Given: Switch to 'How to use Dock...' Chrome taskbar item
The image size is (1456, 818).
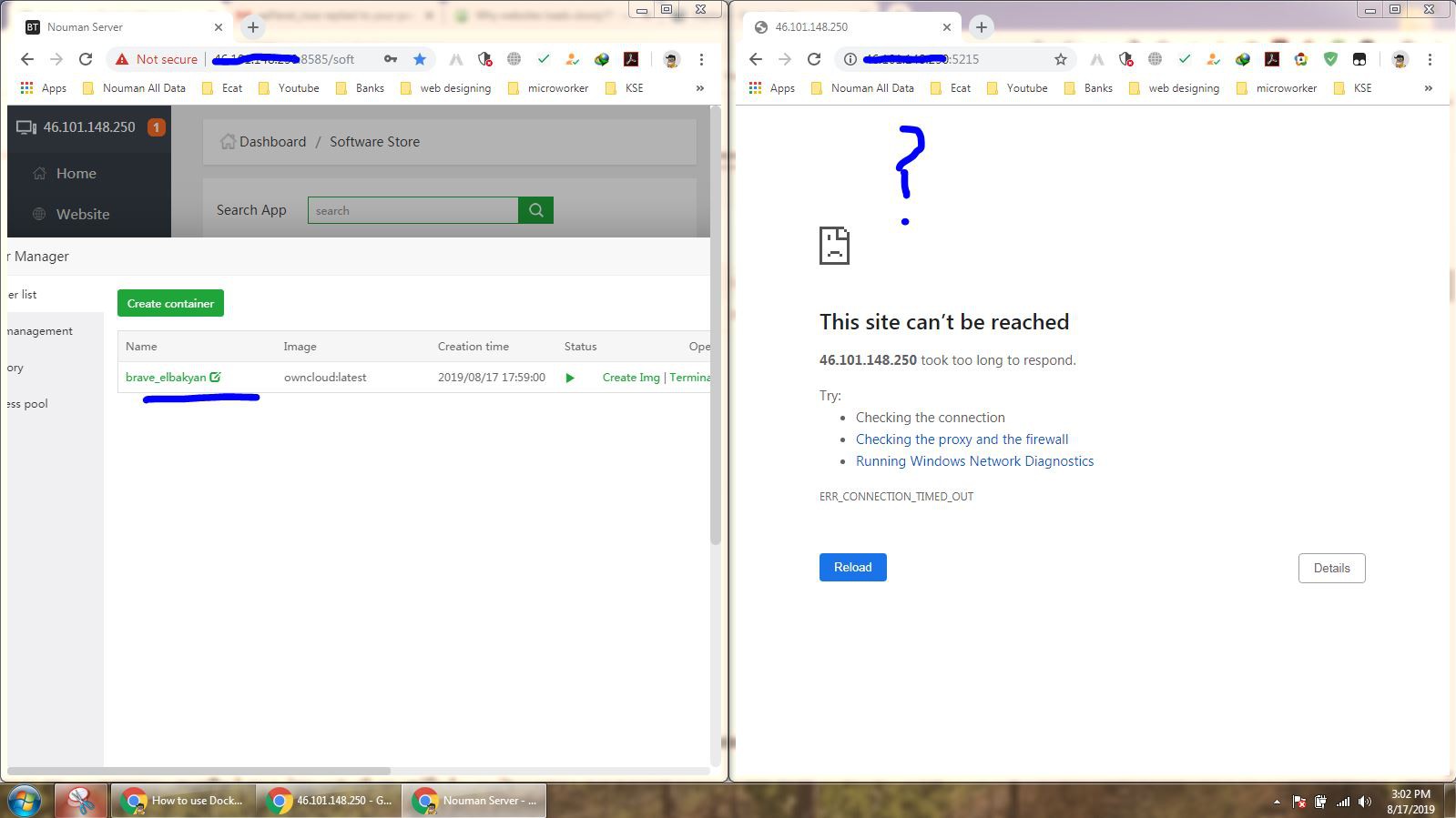Looking at the screenshot, I should pos(182,801).
